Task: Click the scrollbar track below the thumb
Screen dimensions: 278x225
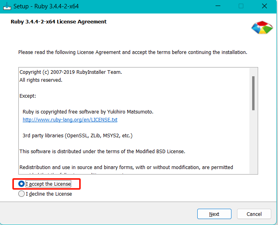Action: point(253,142)
